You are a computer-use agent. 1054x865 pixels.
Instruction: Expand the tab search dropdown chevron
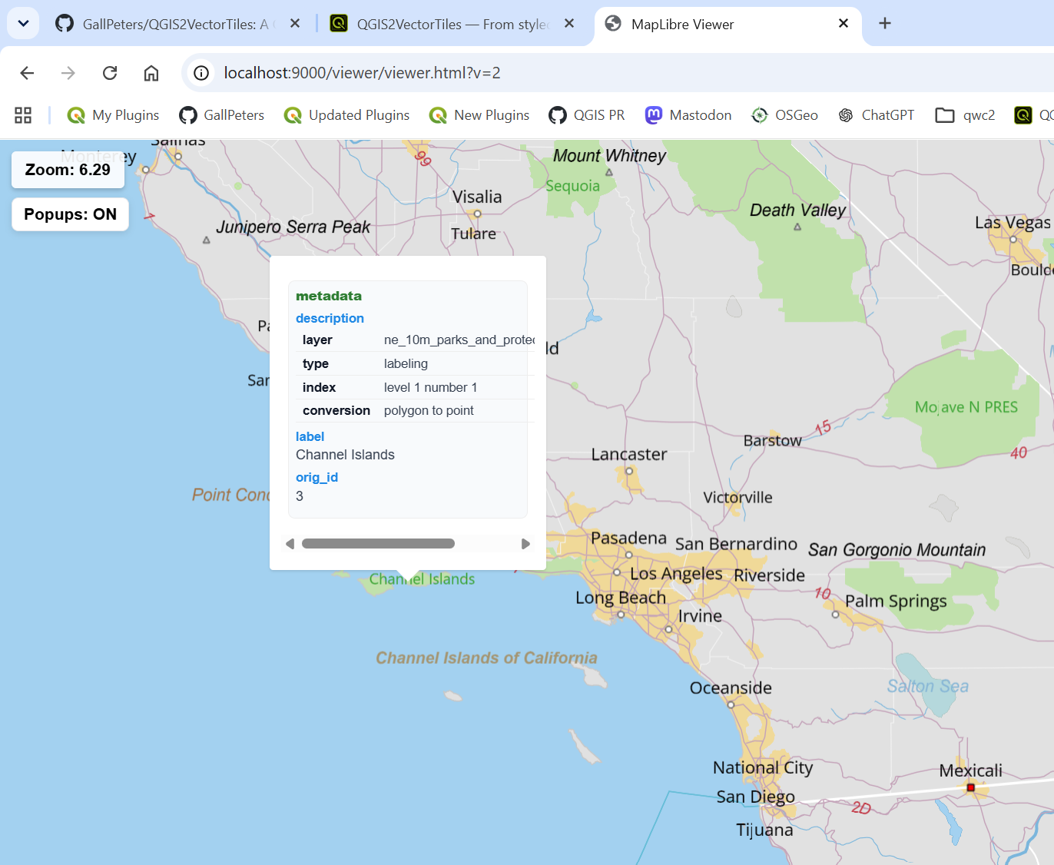pos(23,23)
